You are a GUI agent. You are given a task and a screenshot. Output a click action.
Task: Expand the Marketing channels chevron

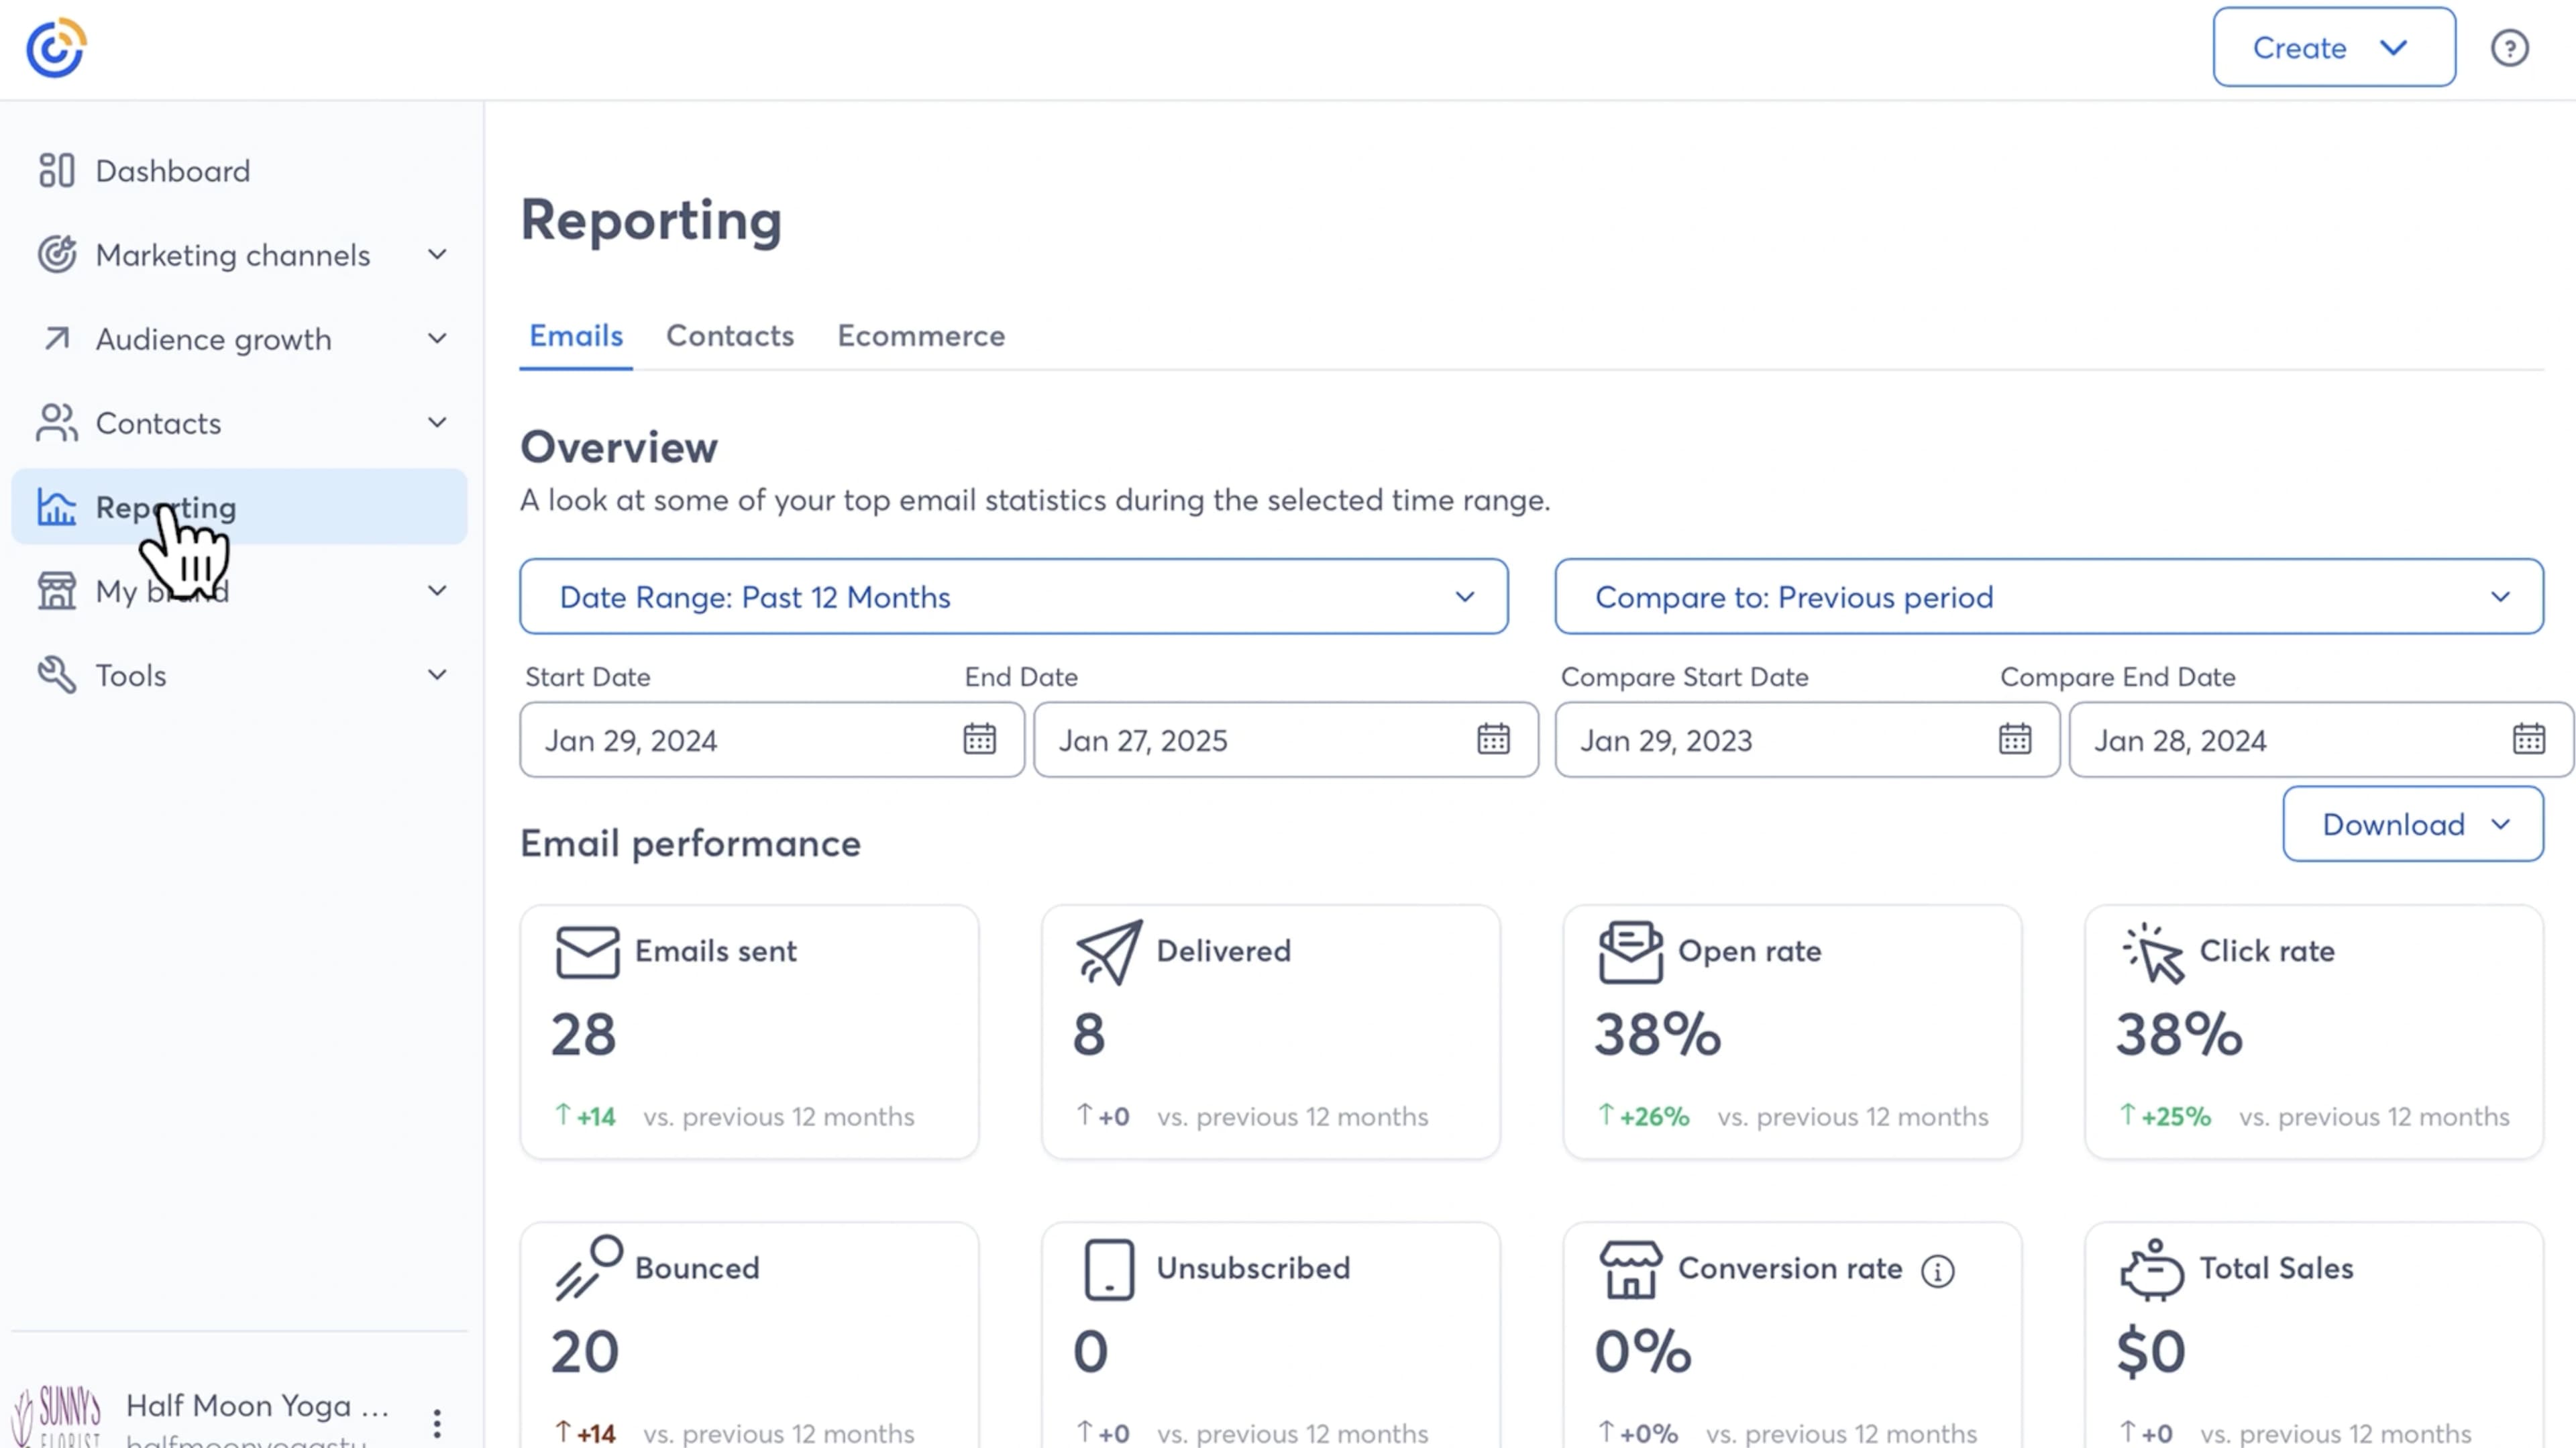(437, 254)
